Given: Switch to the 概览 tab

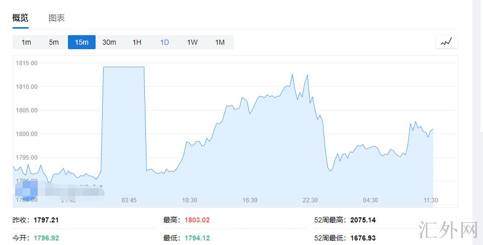Looking at the screenshot, I should tap(21, 18).
